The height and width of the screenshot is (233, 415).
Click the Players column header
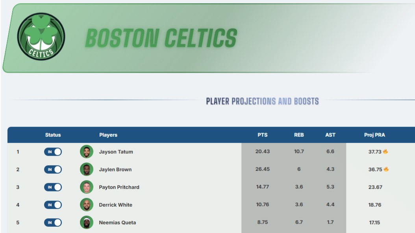pos(108,135)
